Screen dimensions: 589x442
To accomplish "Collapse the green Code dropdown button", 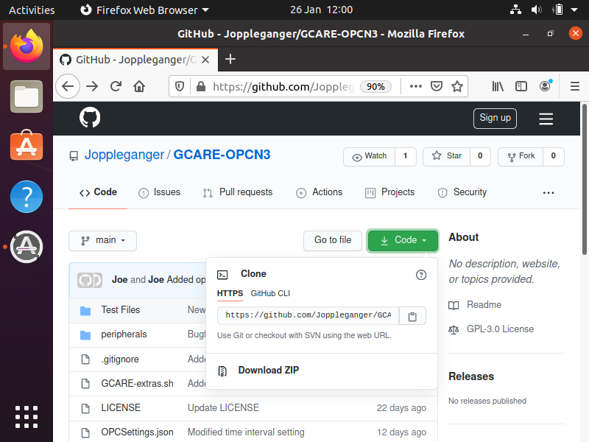I will click(x=403, y=241).
